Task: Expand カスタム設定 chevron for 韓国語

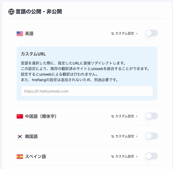Action: pos(137,136)
